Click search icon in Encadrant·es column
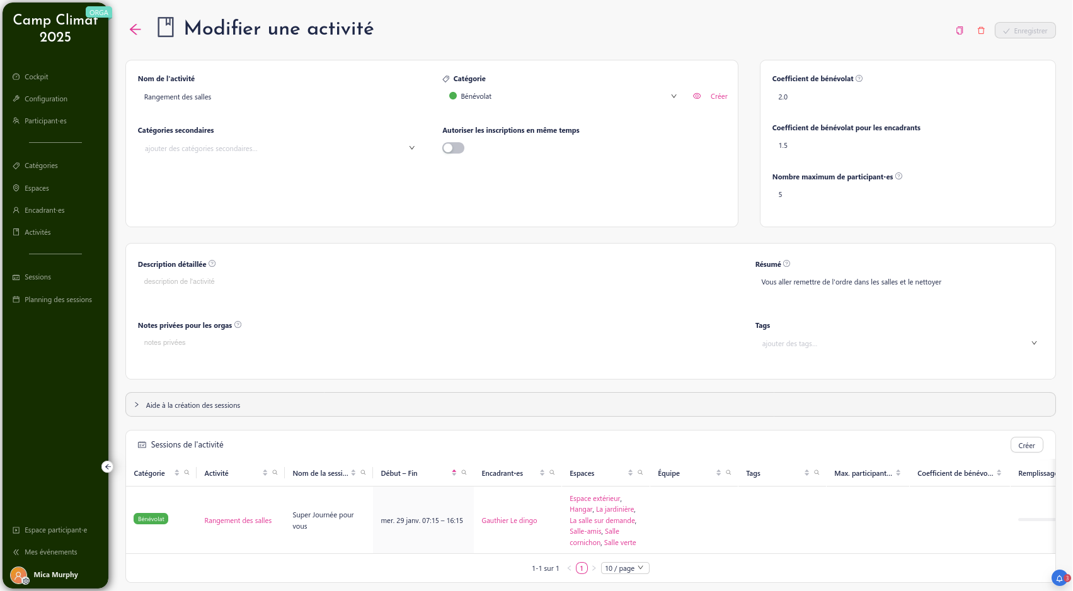 (x=552, y=473)
